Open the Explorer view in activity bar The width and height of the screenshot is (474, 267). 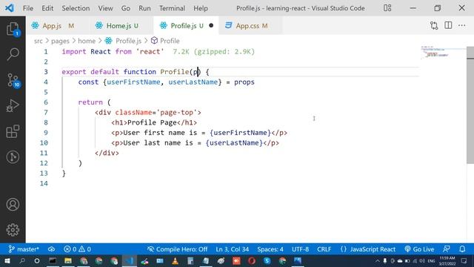click(13, 29)
